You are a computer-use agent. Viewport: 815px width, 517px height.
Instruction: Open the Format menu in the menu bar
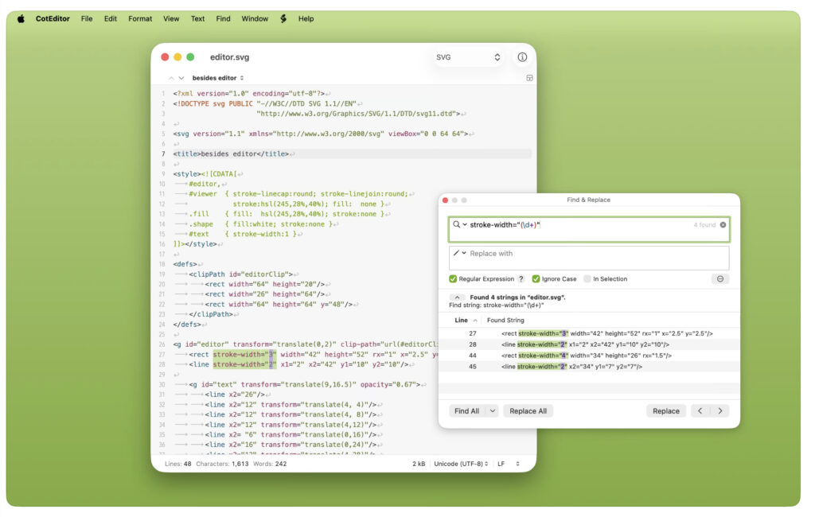tap(139, 18)
